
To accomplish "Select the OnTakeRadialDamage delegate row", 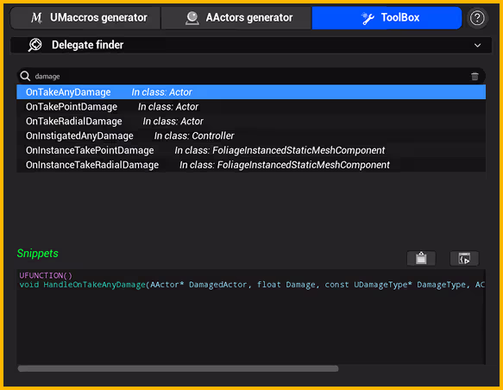I will pyautogui.click(x=251, y=122).
